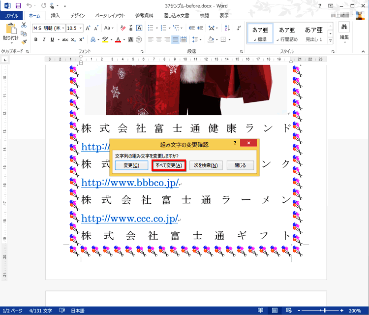
Task: Open proofing errors icon in status bar
Action: click(x=62, y=310)
